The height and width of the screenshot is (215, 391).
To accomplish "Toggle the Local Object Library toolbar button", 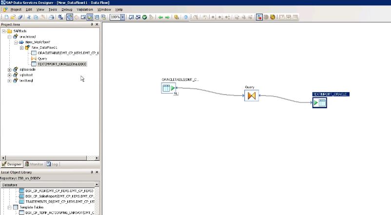I will click(x=70, y=17).
